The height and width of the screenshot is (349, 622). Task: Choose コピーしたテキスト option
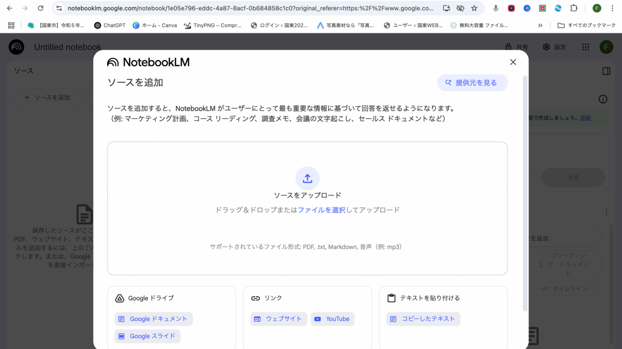click(x=423, y=319)
